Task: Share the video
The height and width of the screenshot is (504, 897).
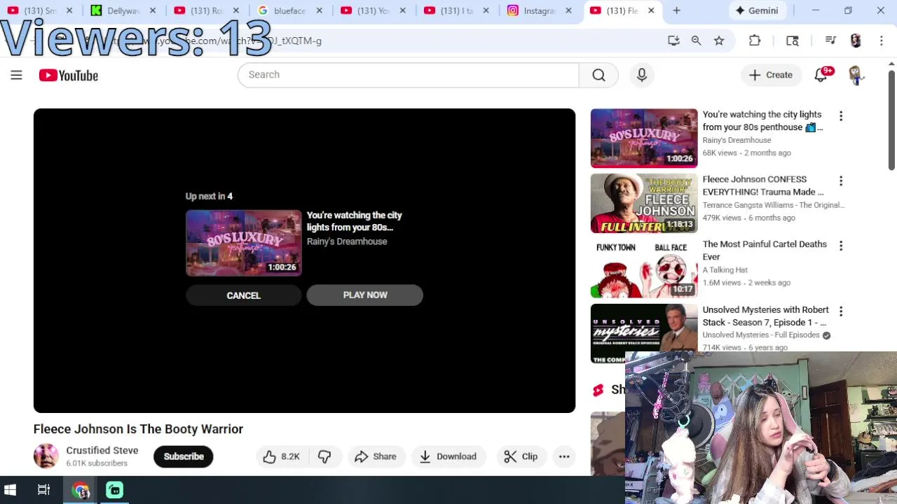Action: click(x=376, y=456)
